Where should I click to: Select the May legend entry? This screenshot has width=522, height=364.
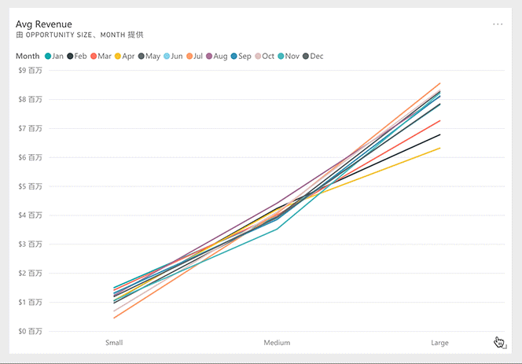pos(149,57)
